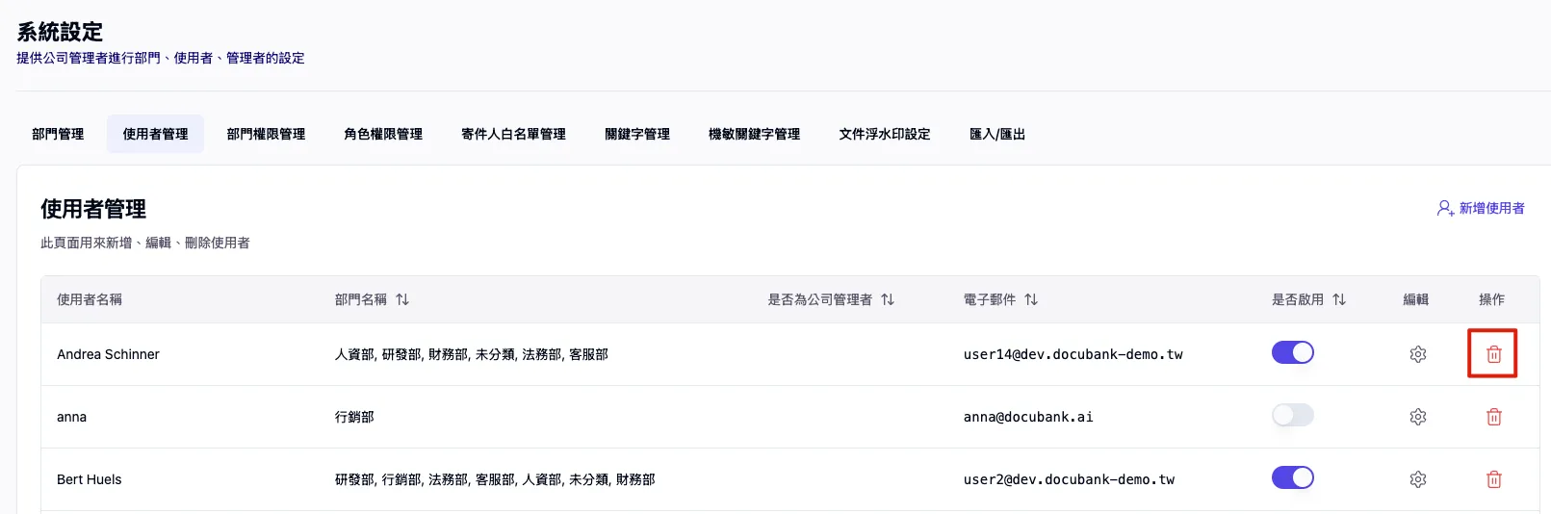The image size is (1551, 514).
Task: Select the 文件浮水印設定 tab
Action: (884, 134)
